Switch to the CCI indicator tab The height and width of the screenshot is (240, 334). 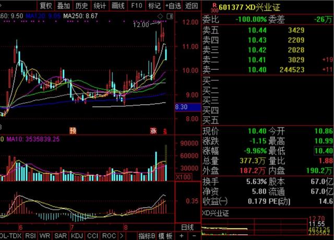pos(92,236)
